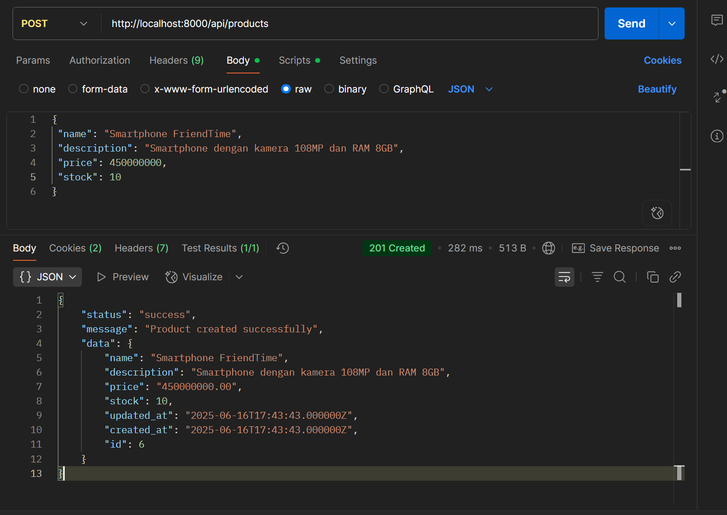The height and width of the screenshot is (515, 727).
Task: Open the Cookies link
Action: pos(662,60)
